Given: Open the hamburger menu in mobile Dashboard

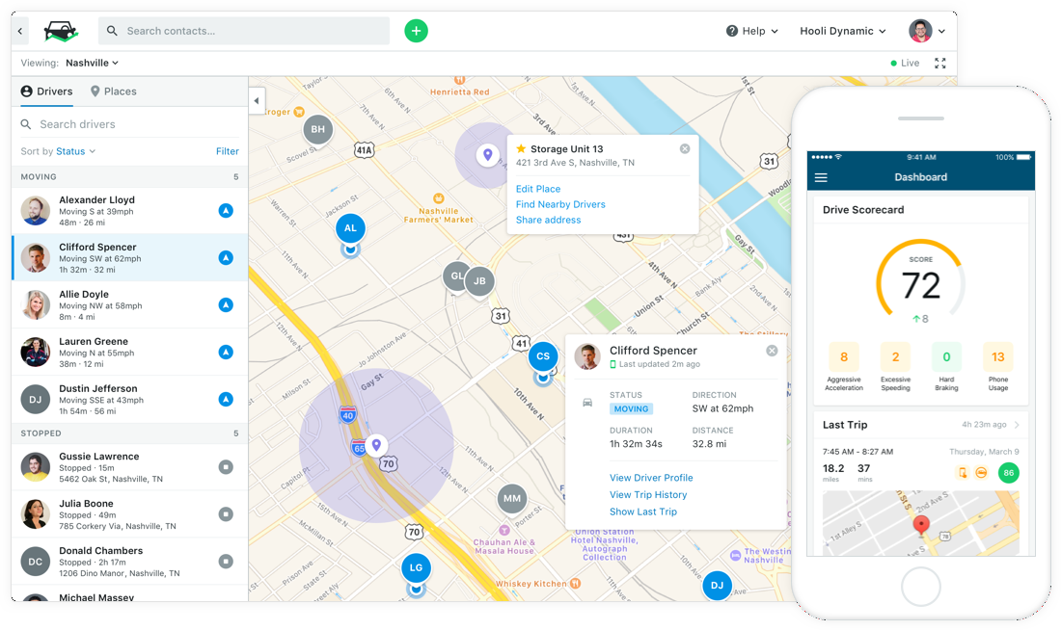Looking at the screenshot, I should point(821,177).
